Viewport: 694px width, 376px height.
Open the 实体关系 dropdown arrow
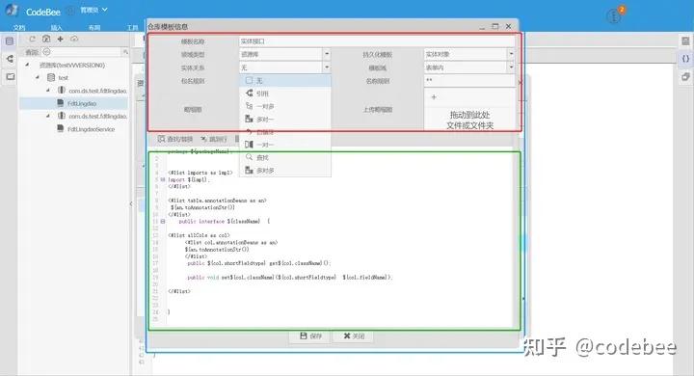point(327,67)
